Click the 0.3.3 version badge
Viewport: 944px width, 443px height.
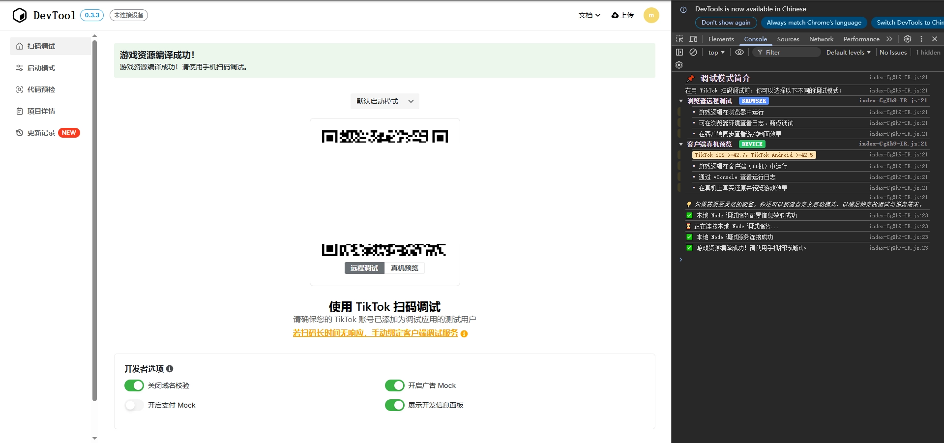pyautogui.click(x=92, y=15)
